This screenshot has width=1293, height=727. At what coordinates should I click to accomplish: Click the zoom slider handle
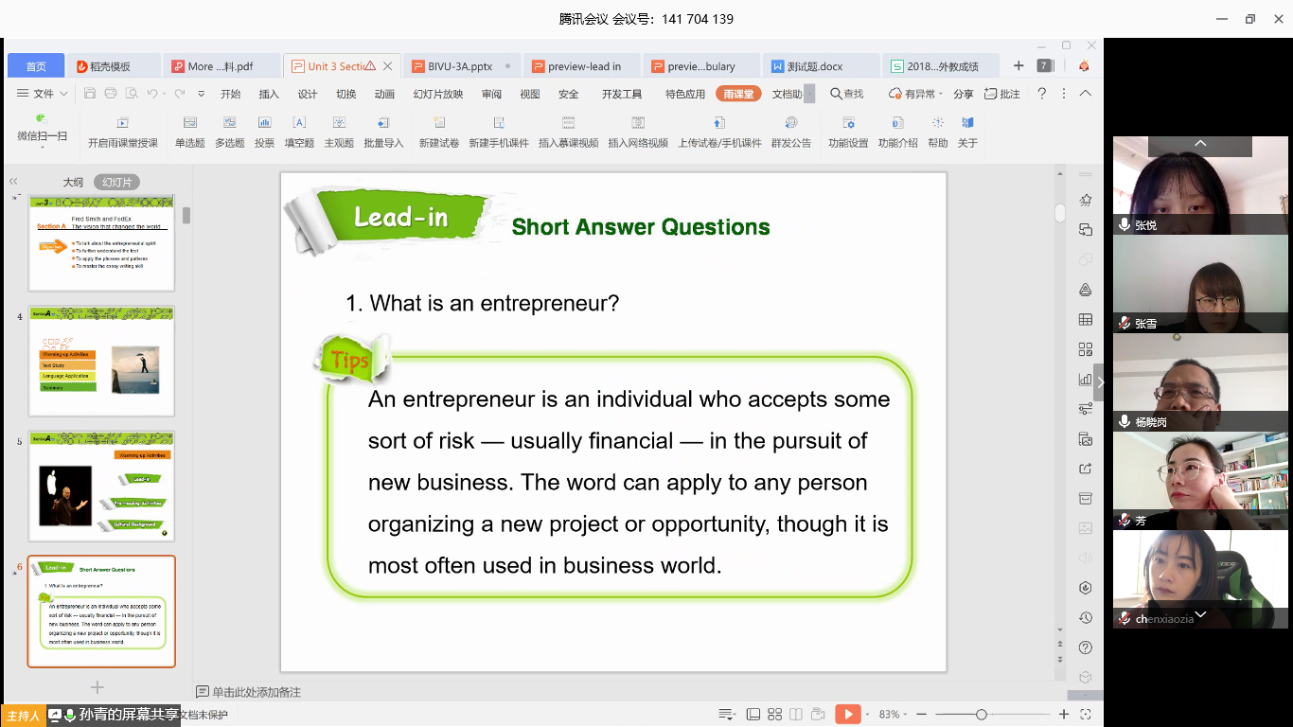[x=982, y=715]
